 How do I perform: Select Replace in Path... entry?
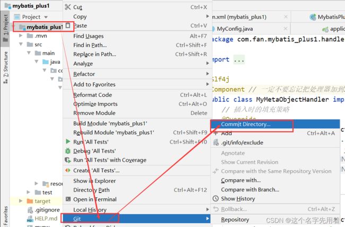[x=137, y=54]
